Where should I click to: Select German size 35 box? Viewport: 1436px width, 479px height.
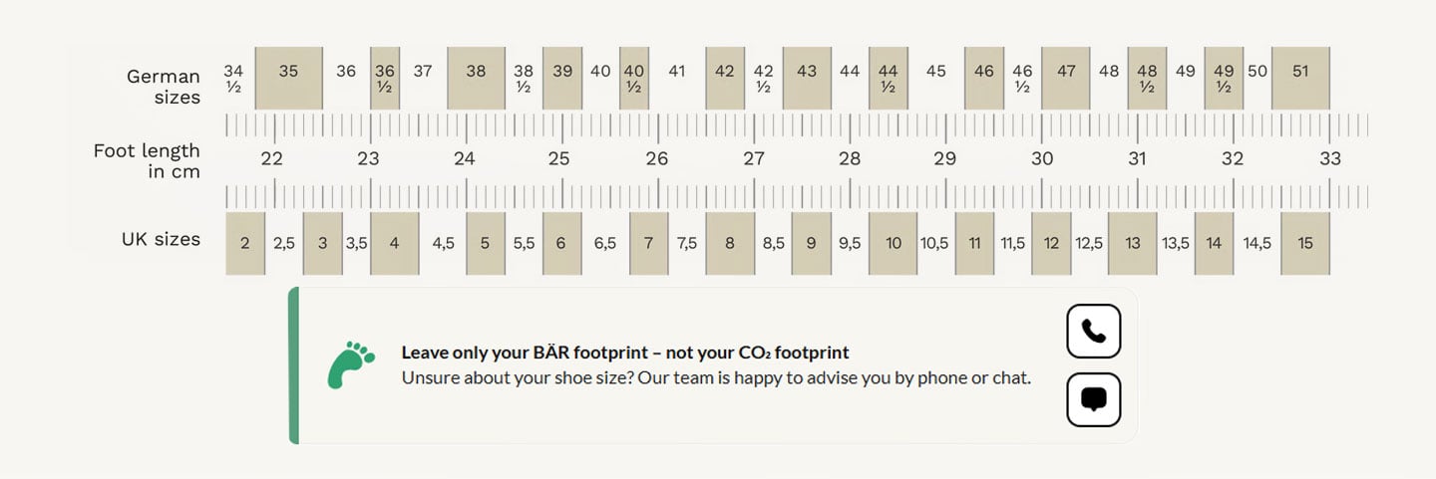[289, 78]
